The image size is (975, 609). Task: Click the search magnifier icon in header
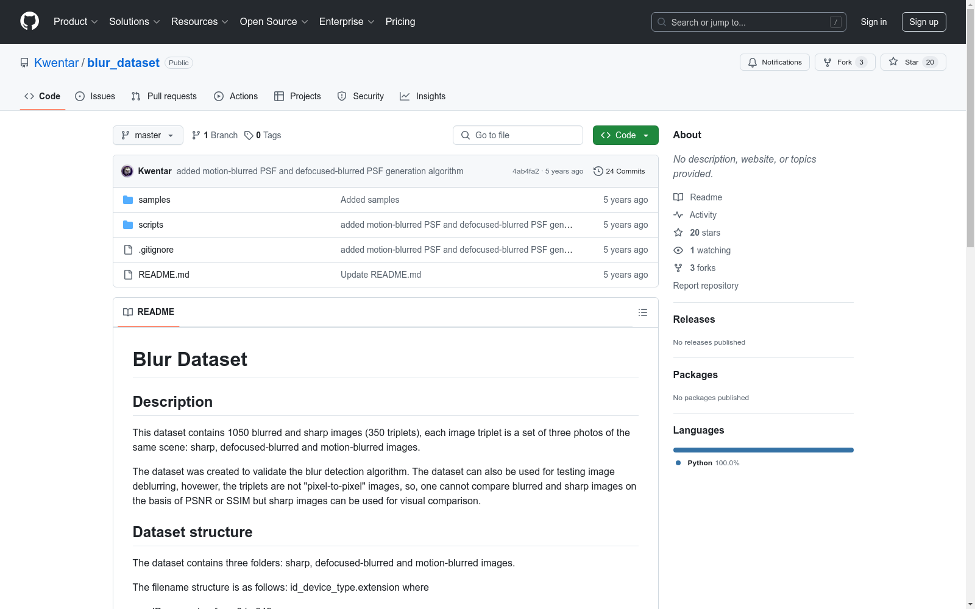(662, 22)
